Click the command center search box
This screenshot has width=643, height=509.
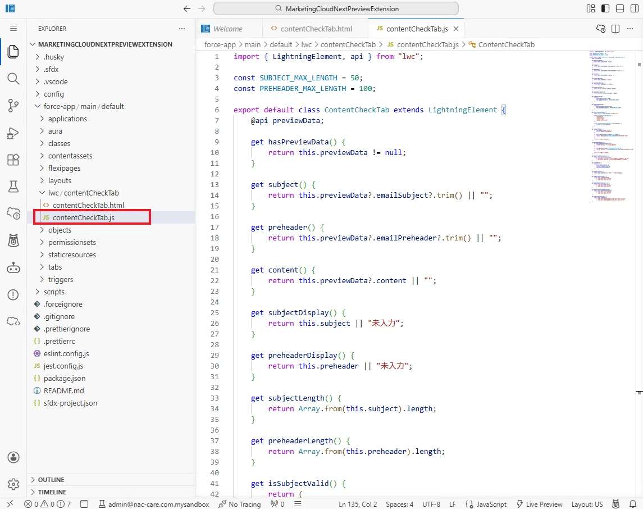click(x=336, y=8)
